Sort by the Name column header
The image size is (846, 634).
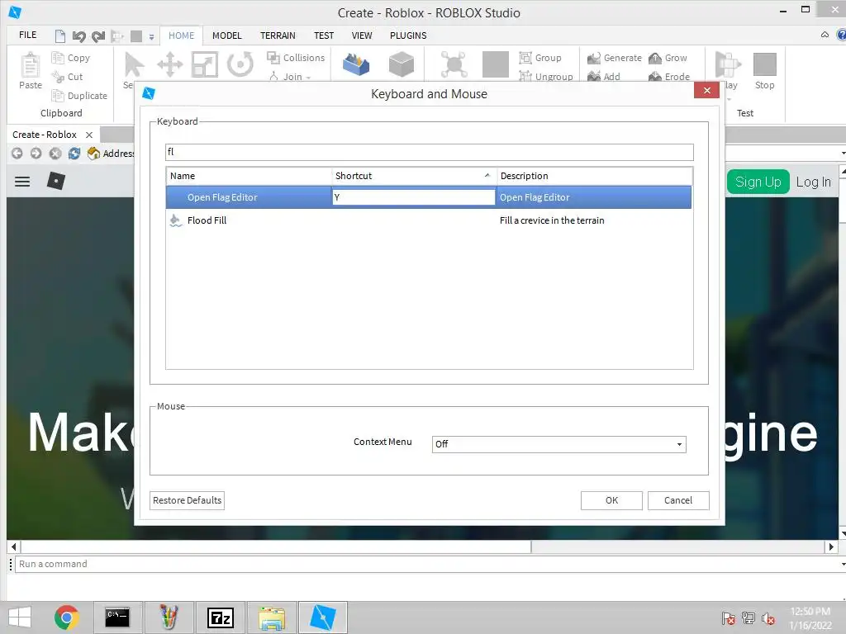(249, 176)
